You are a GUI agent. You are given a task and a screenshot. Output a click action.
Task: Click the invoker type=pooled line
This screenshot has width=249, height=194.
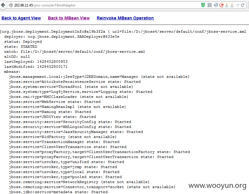pyautogui.click(x=65, y=177)
